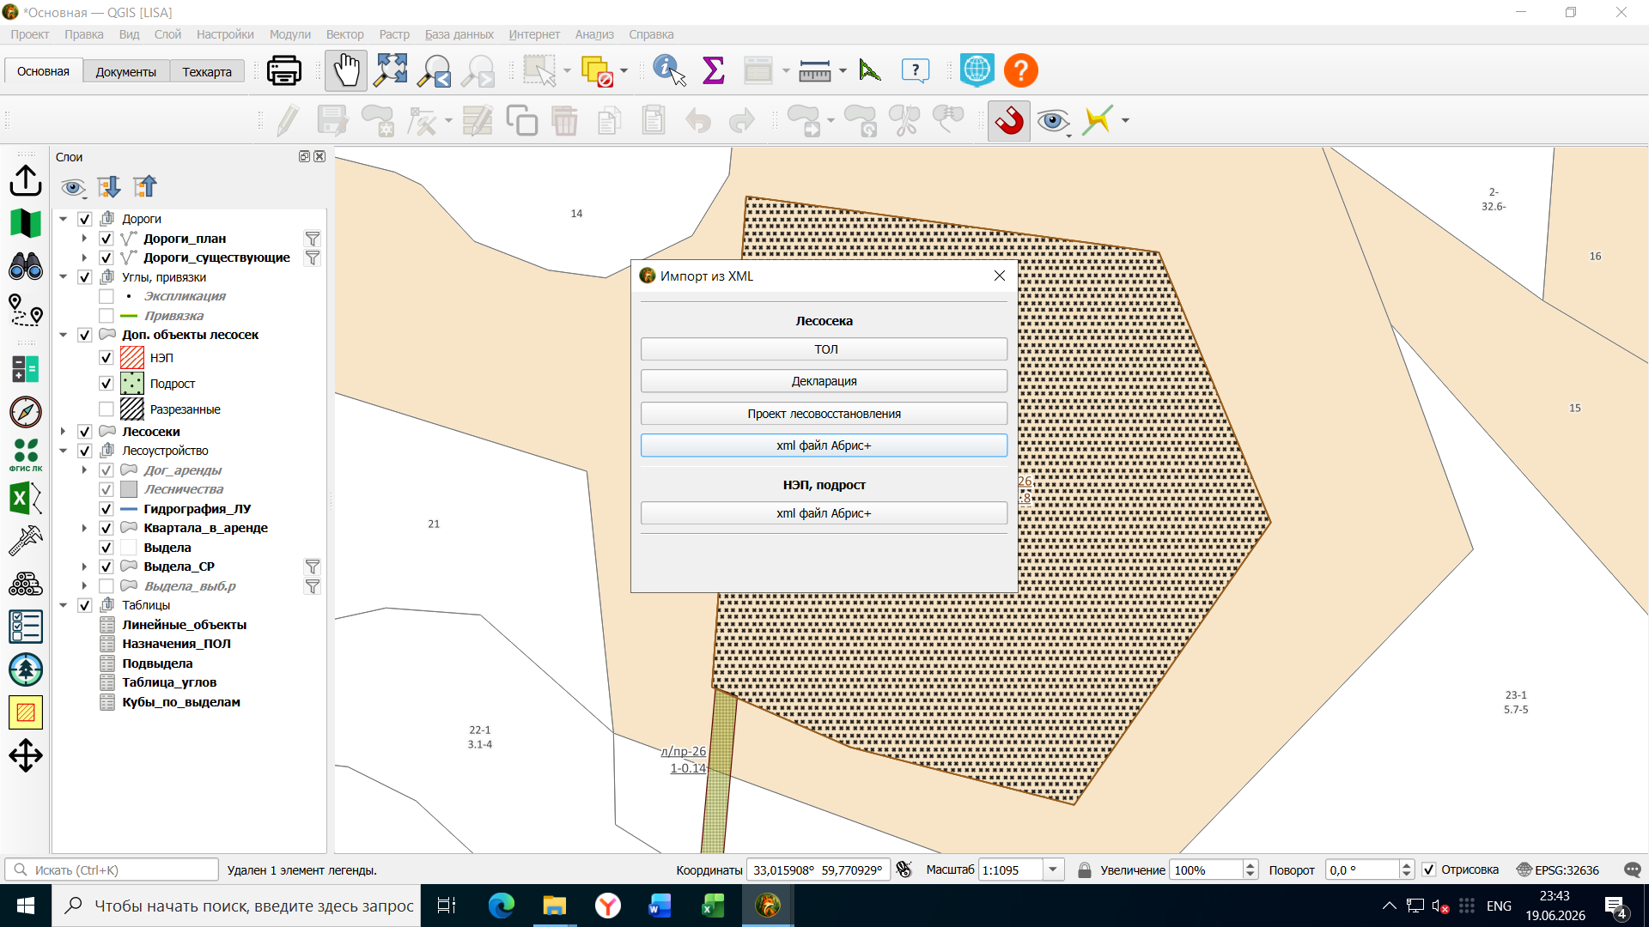Click the Zoom Full extent icon
The height and width of the screenshot is (927, 1649).
pos(391,71)
